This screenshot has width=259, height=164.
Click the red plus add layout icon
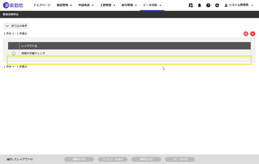pyautogui.click(x=253, y=34)
